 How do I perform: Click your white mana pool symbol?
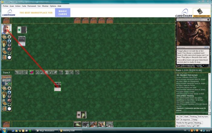coord(9,88)
